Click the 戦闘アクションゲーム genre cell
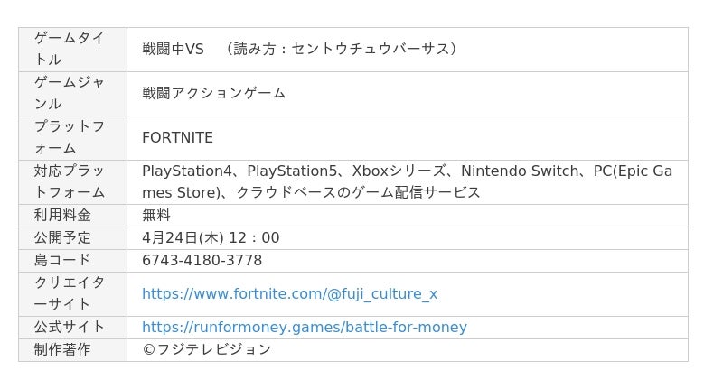The width and height of the screenshot is (723, 389). point(408,94)
